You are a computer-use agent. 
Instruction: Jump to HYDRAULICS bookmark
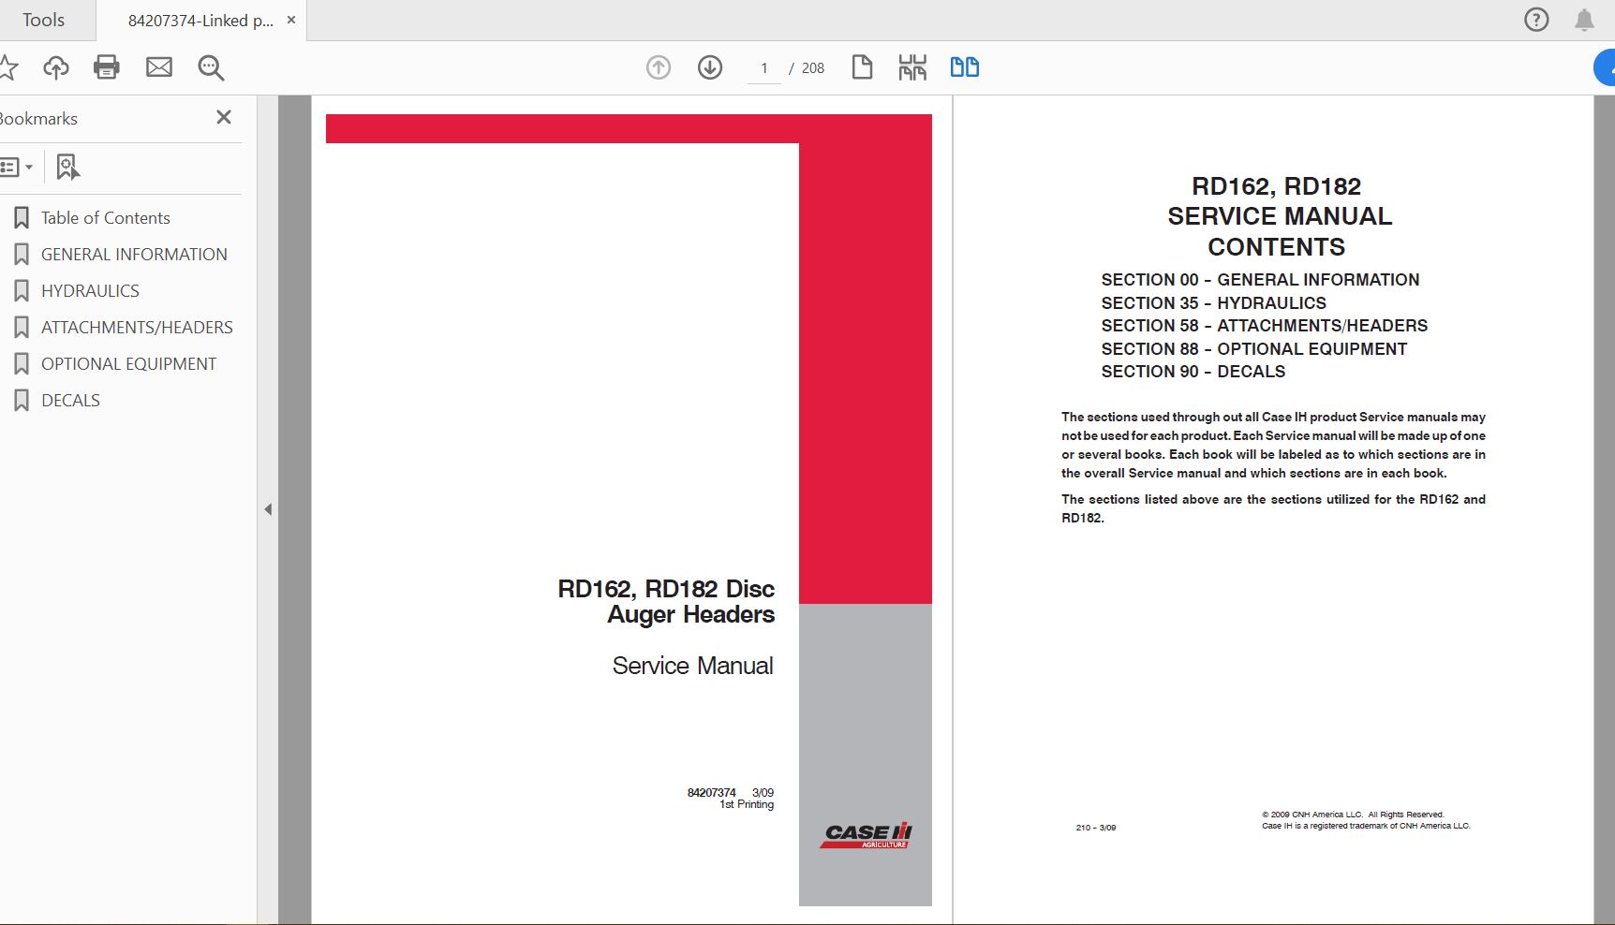pyautogui.click(x=90, y=290)
